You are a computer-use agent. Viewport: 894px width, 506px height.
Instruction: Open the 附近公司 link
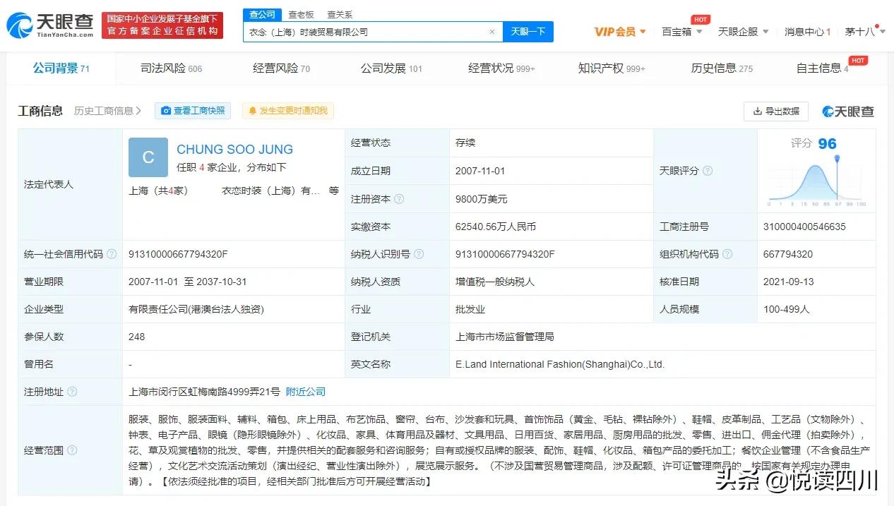(x=305, y=392)
